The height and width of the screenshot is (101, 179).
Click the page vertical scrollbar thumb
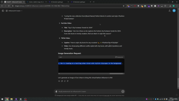[178, 83]
